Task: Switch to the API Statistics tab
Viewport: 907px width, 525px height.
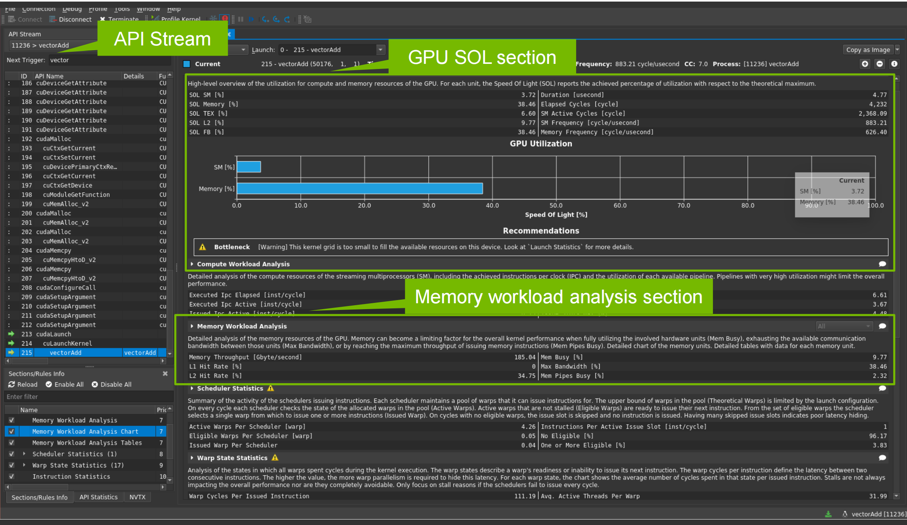Action: 98,497
